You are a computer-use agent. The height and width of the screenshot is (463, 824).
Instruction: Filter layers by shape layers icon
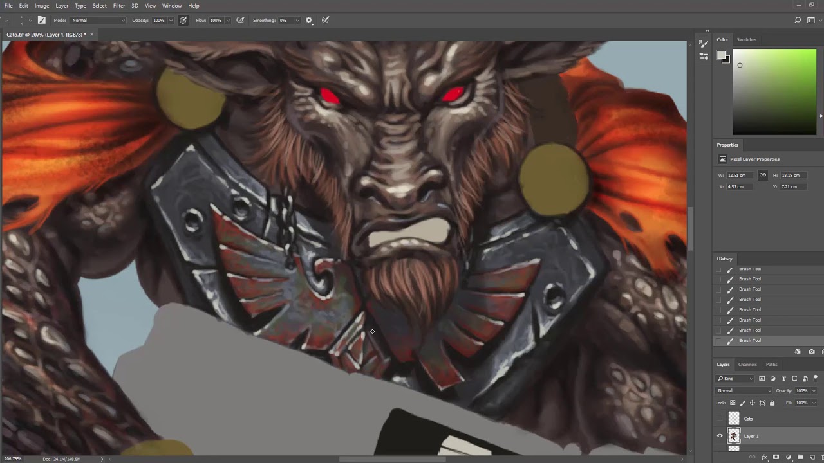(794, 379)
